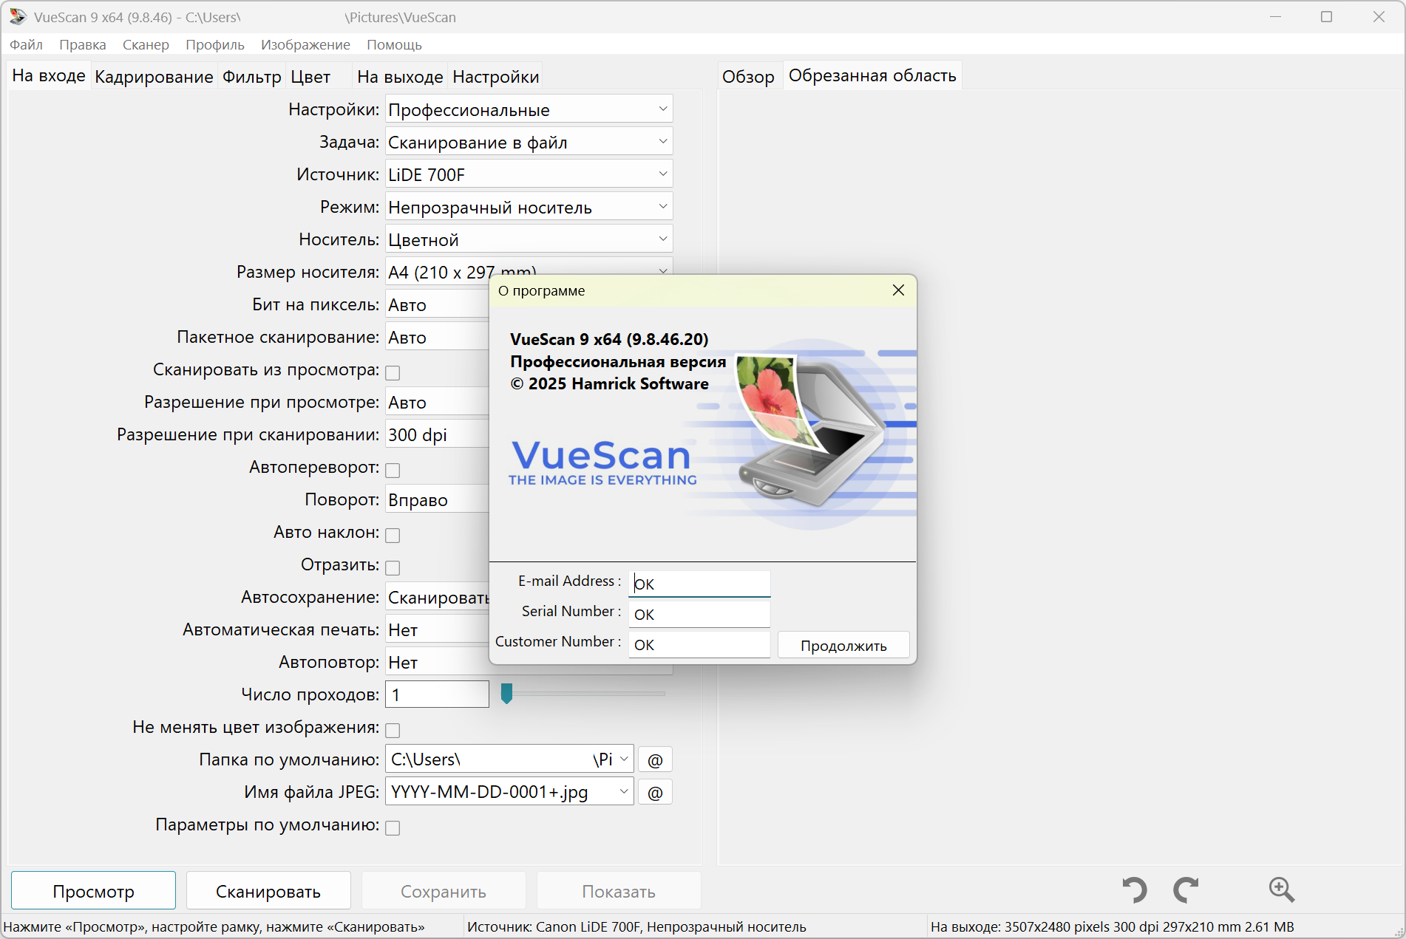
Task: Switch to the 'Кадрирование' tab
Action: (x=154, y=77)
